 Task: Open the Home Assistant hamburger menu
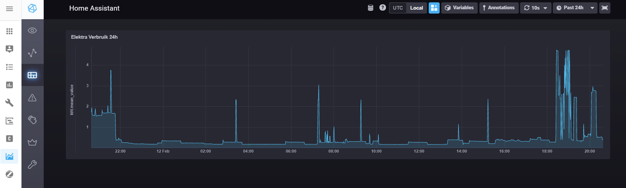tap(9, 9)
